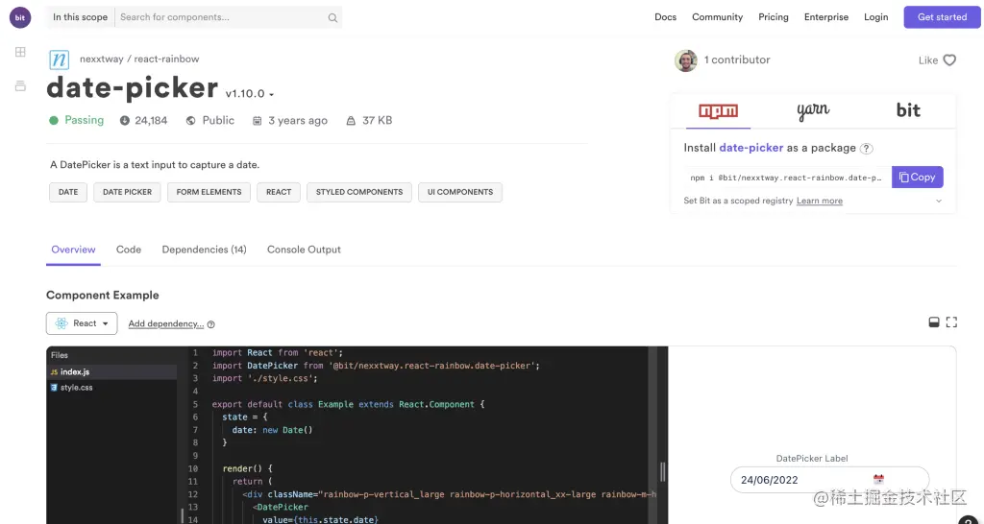Copy the npm install command
This screenshot has width=984, height=524.
[x=917, y=178]
